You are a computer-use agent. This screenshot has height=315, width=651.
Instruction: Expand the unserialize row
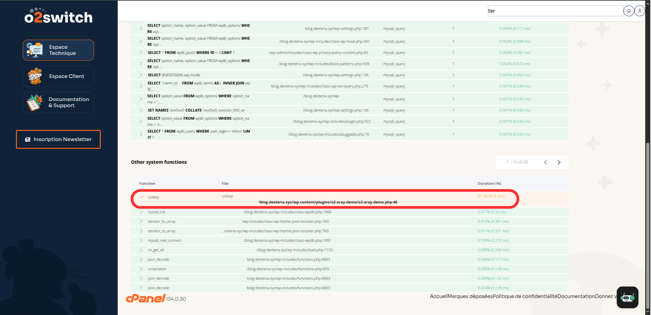[141, 269]
